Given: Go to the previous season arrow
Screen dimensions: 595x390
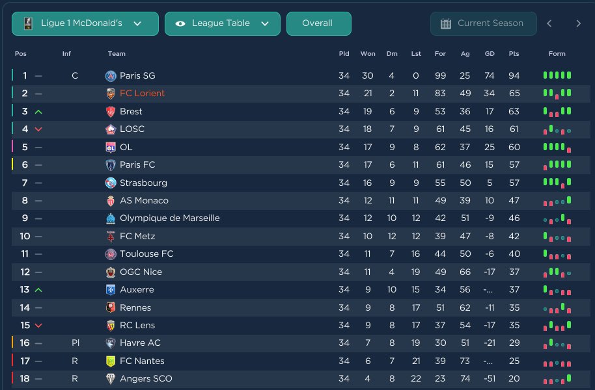Looking at the screenshot, I should pos(549,23).
